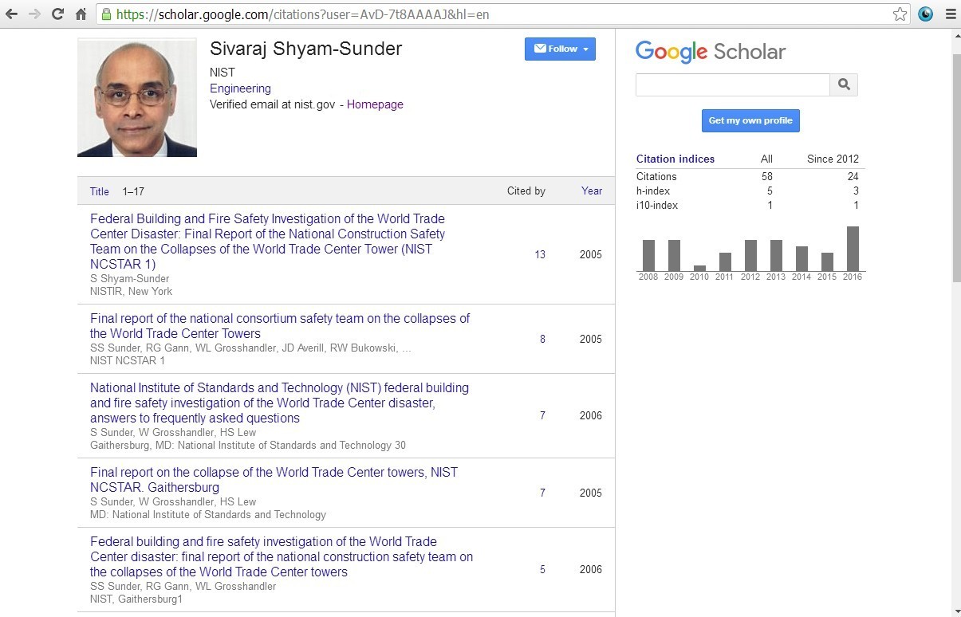Viewport: 961px width, 617px height.
Task: View the 13 citations count
Action: [x=540, y=255]
